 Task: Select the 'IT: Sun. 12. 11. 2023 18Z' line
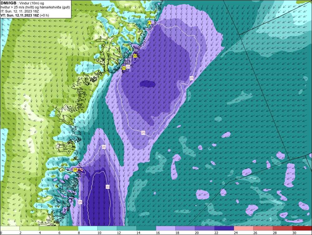tap(20, 11)
